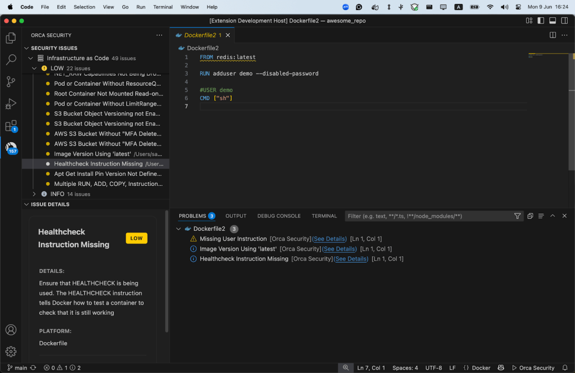Open the Search view in activity bar
The height and width of the screenshot is (373, 575).
point(11,59)
